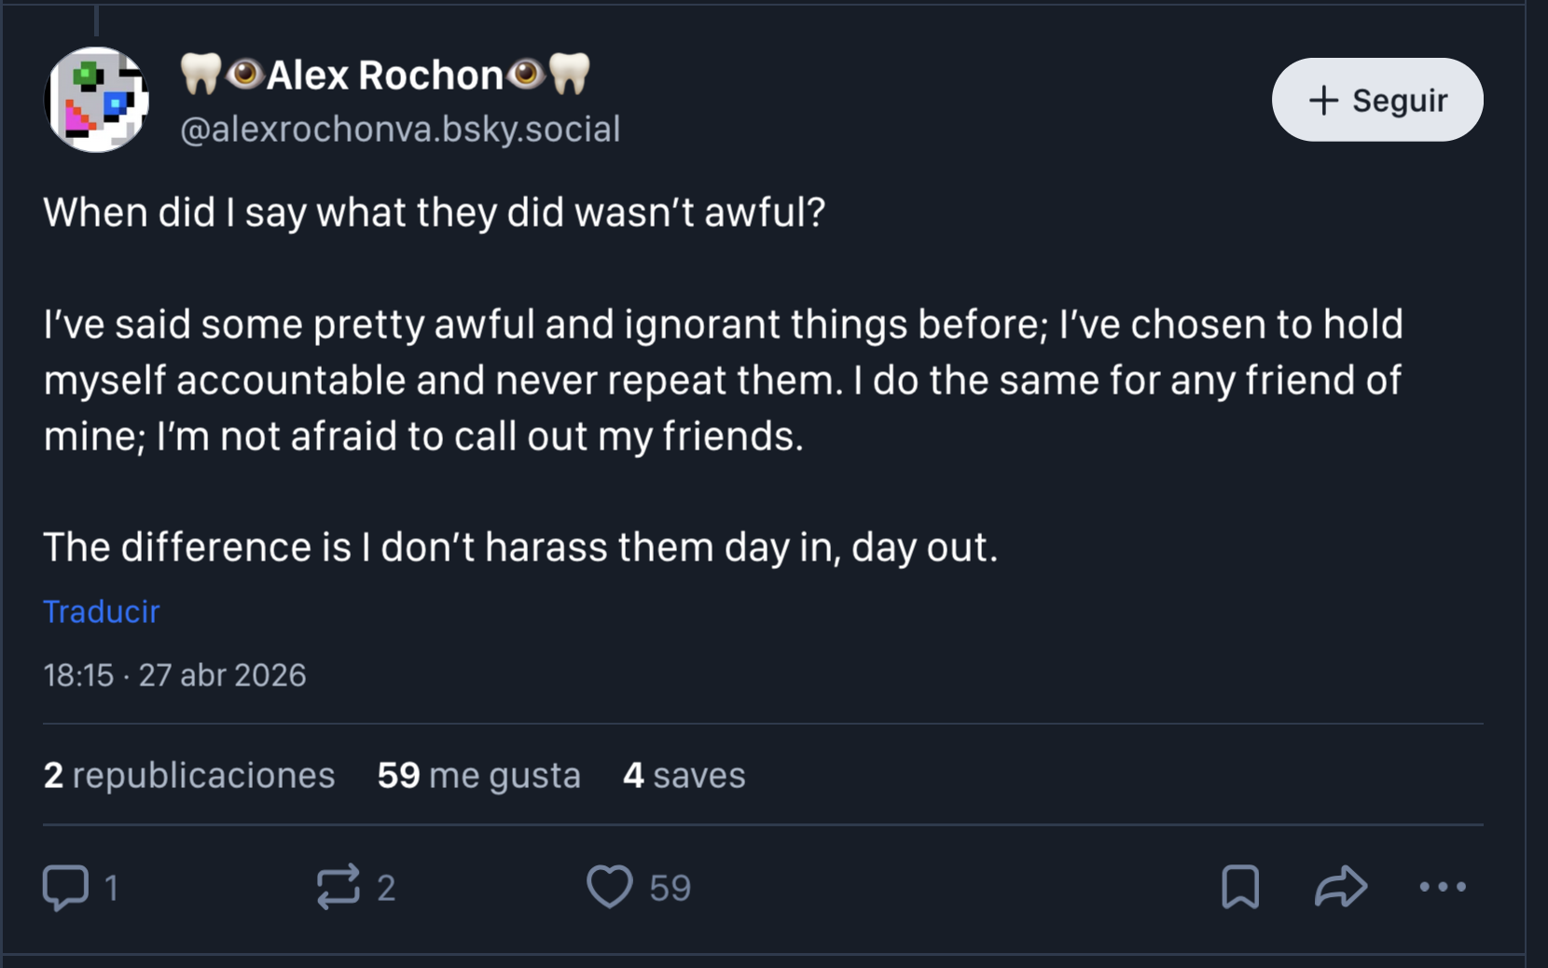Open Alex Rochon's avatar picture
The image size is (1548, 968).
[97, 100]
